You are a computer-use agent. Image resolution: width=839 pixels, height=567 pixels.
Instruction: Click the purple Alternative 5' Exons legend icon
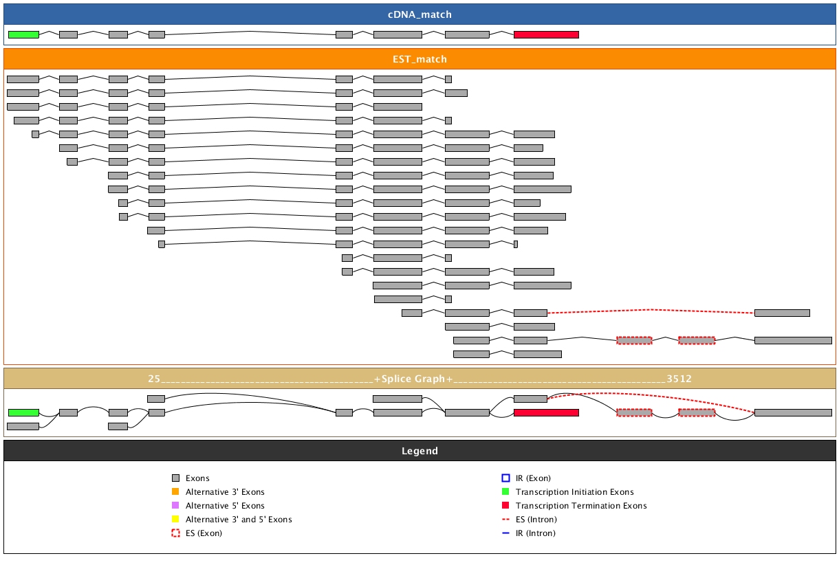[175, 506]
